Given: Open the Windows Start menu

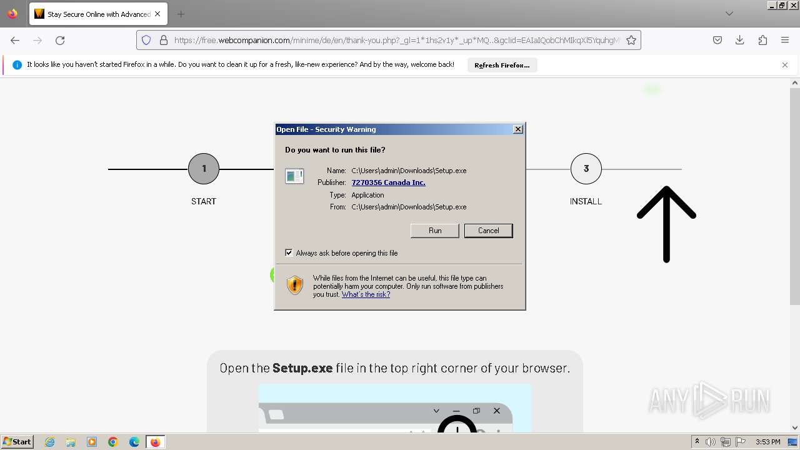Looking at the screenshot, I should click(17, 441).
